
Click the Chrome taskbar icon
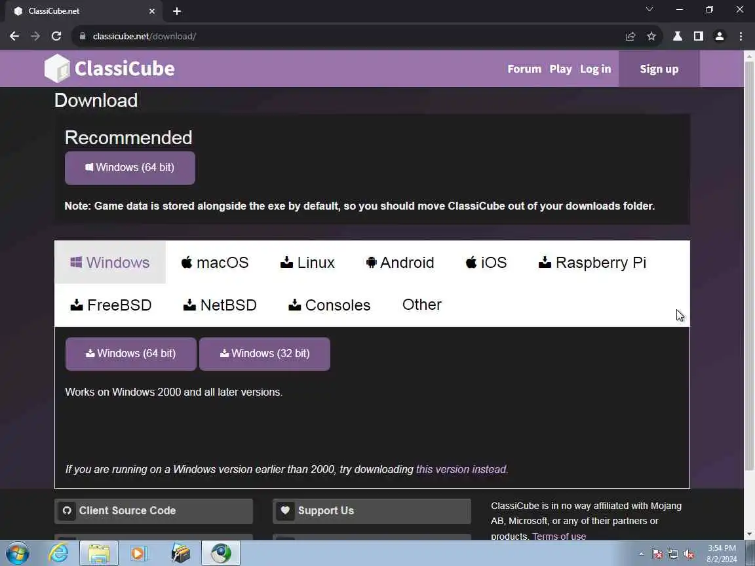click(220, 554)
